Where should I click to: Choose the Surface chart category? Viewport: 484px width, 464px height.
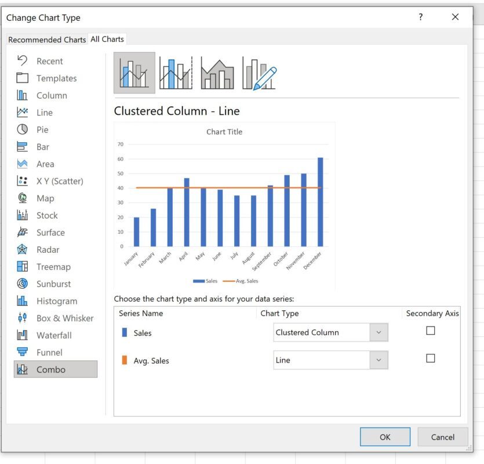point(56,233)
